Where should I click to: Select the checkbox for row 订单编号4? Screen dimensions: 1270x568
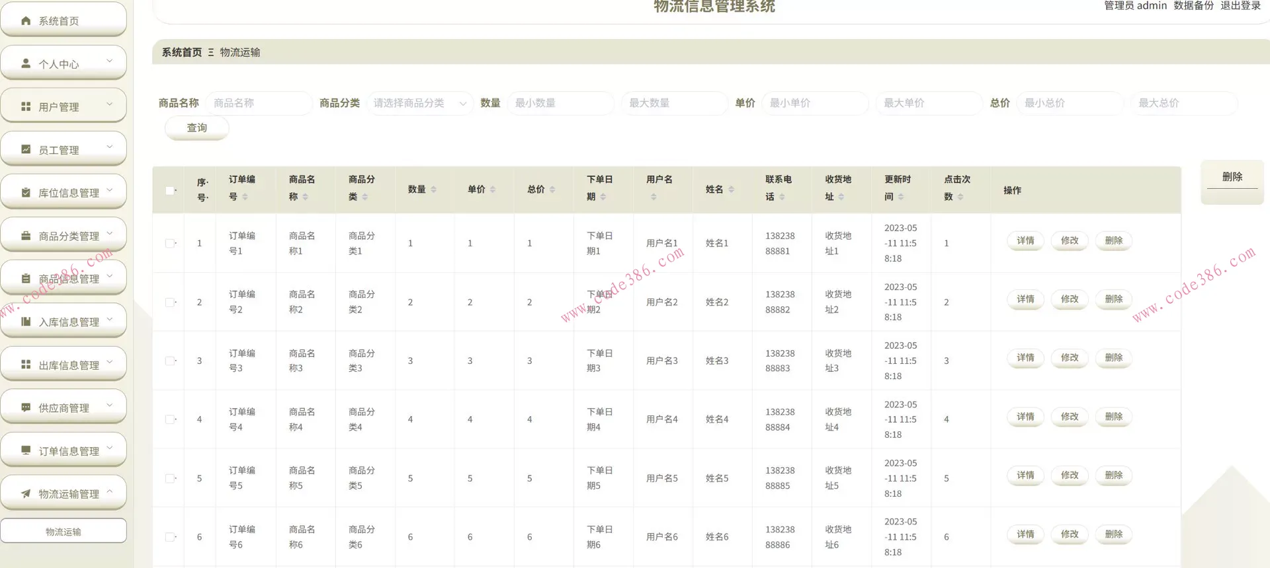click(170, 419)
